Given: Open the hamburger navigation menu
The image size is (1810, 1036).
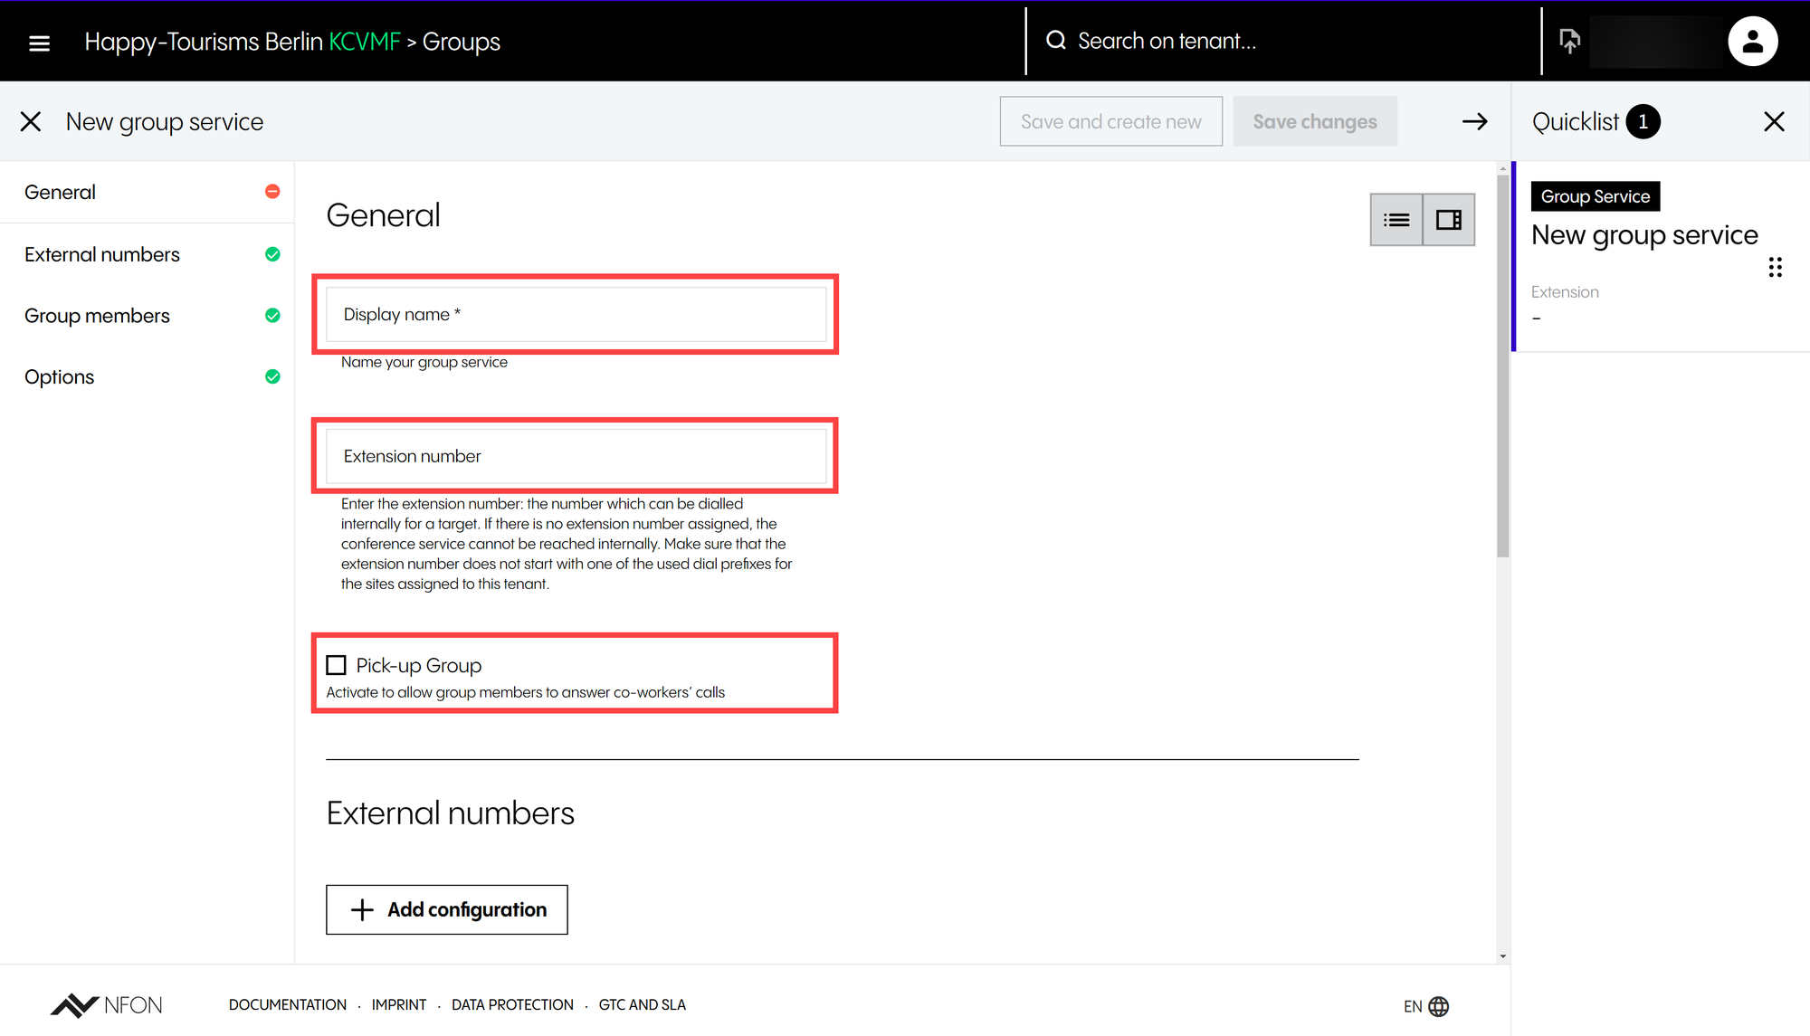Looking at the screenshot, I should coord(39,43).
